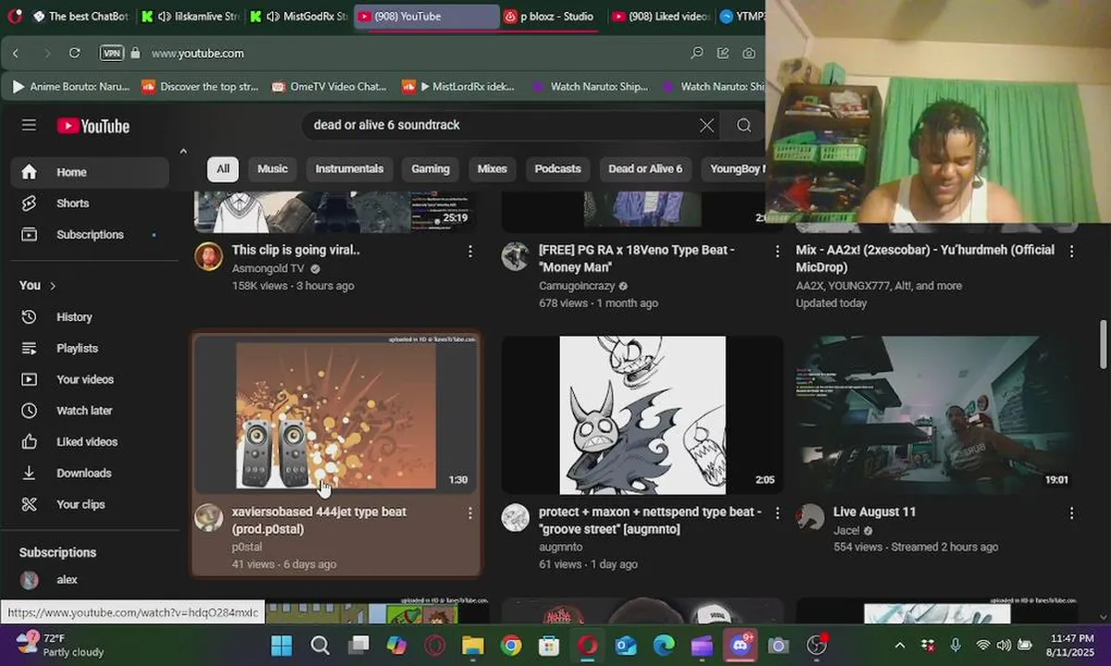Select the Instrumentals filter chip
1111x666 pixels.
349,169
